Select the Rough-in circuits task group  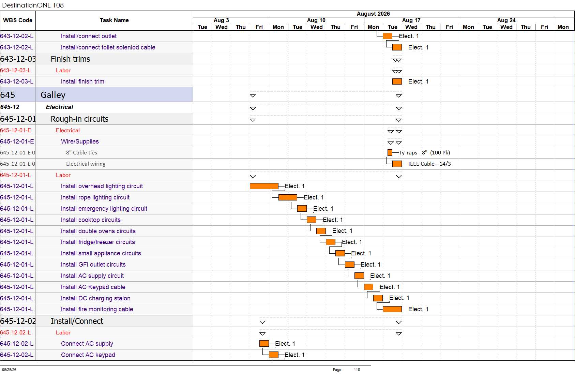[96, 119]
